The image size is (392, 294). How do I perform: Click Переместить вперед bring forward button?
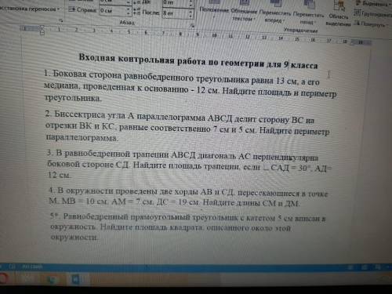(275, 12)
